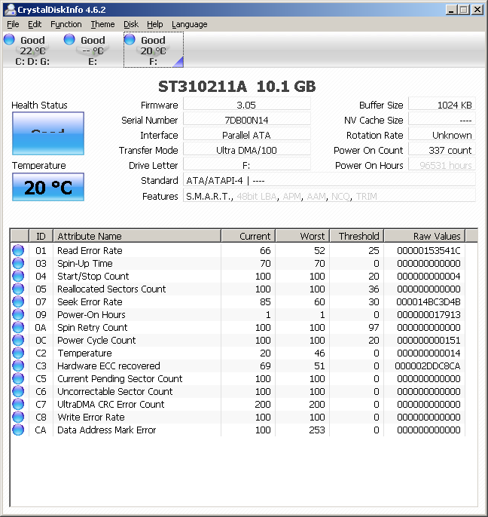This screenshot has width=488, height=517.
Task: Select the F: disk tab
Action: [x=154, y=50]
